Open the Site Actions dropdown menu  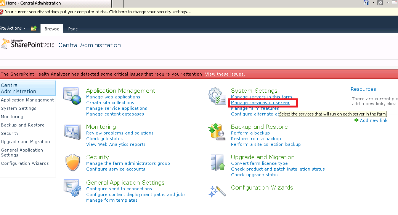pyautogui.click(x=13, y=28)
